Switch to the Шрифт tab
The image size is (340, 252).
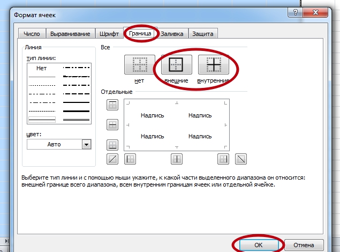click(x=109, y=34)
